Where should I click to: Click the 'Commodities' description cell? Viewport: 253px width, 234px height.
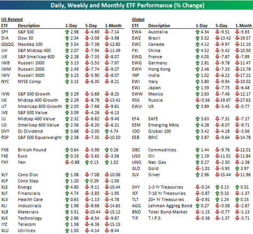(162, 150)
